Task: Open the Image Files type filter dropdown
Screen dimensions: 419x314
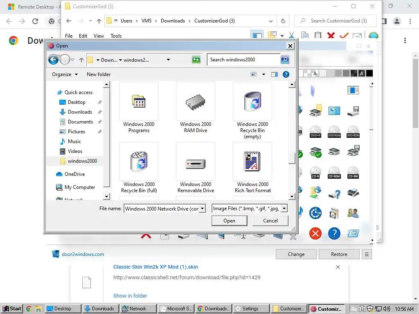Action: [284, 208]
